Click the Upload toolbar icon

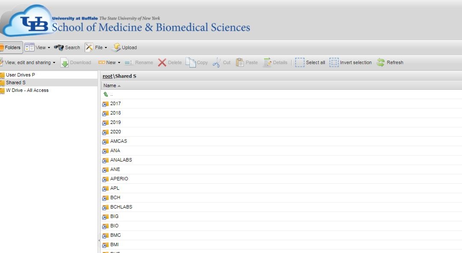(x=116, y=47)
